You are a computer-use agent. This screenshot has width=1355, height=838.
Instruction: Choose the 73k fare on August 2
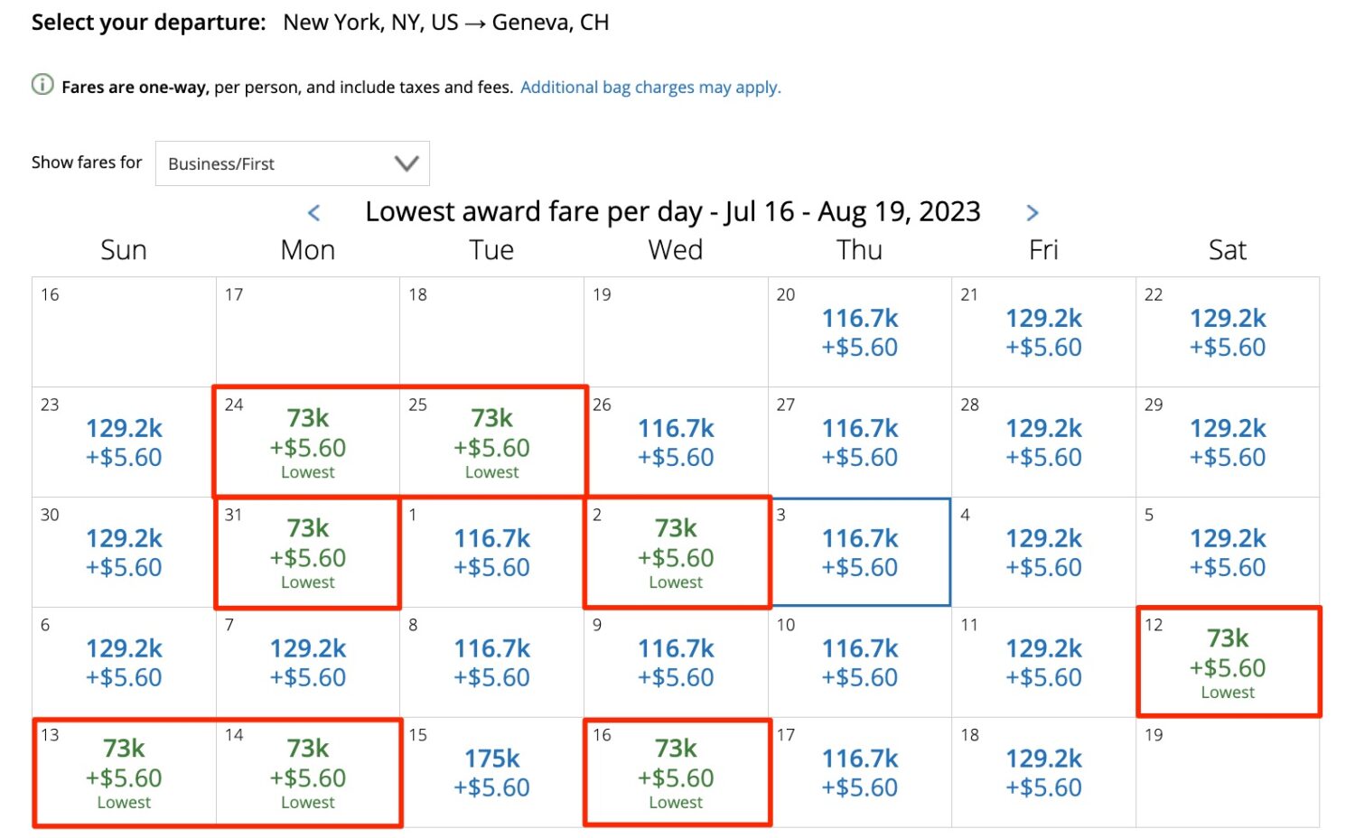coord(676,553)
